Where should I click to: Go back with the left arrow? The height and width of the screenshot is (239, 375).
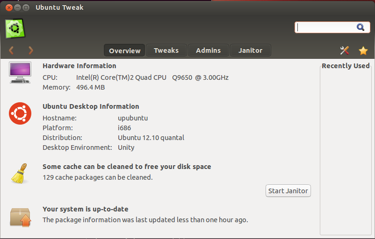click(11, 50)
